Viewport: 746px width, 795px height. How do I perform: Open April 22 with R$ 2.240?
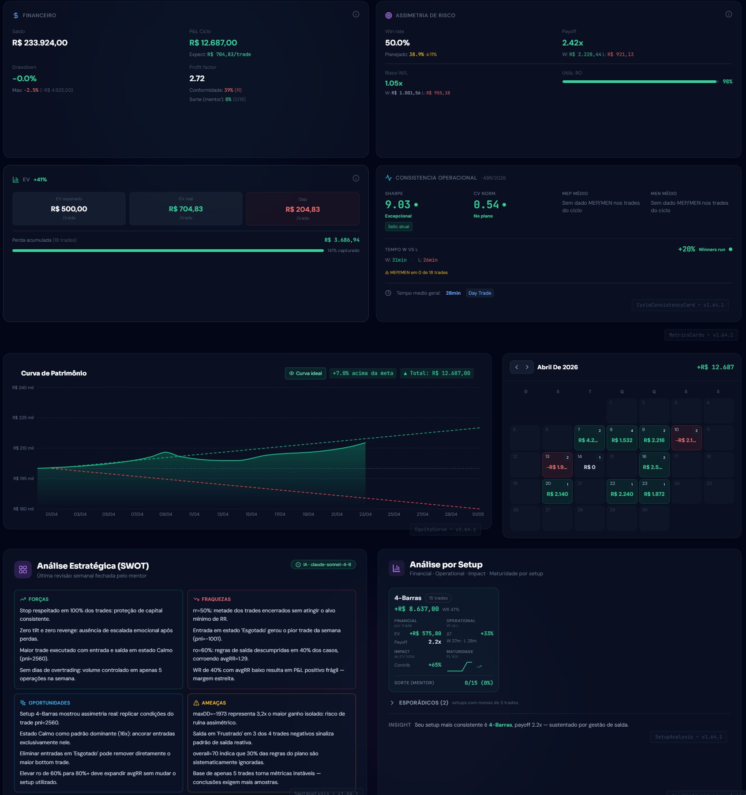pos(622,491)
